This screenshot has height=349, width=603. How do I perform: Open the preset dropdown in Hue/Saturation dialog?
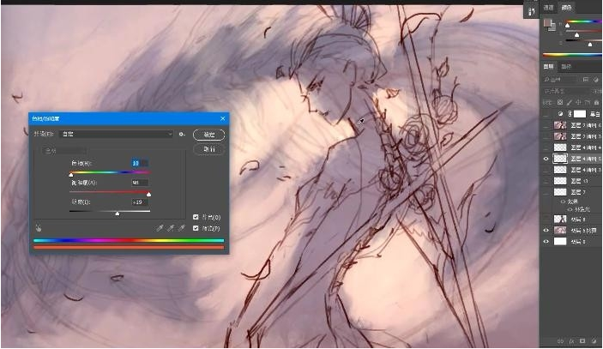click(x=114, y=135)
